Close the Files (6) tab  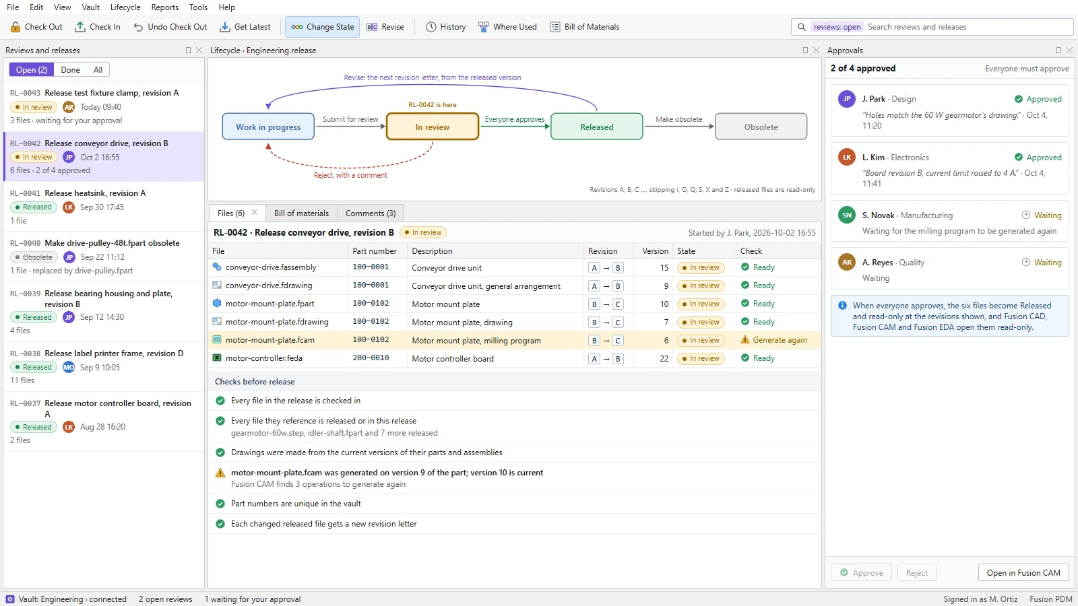(x=255, y=213)
